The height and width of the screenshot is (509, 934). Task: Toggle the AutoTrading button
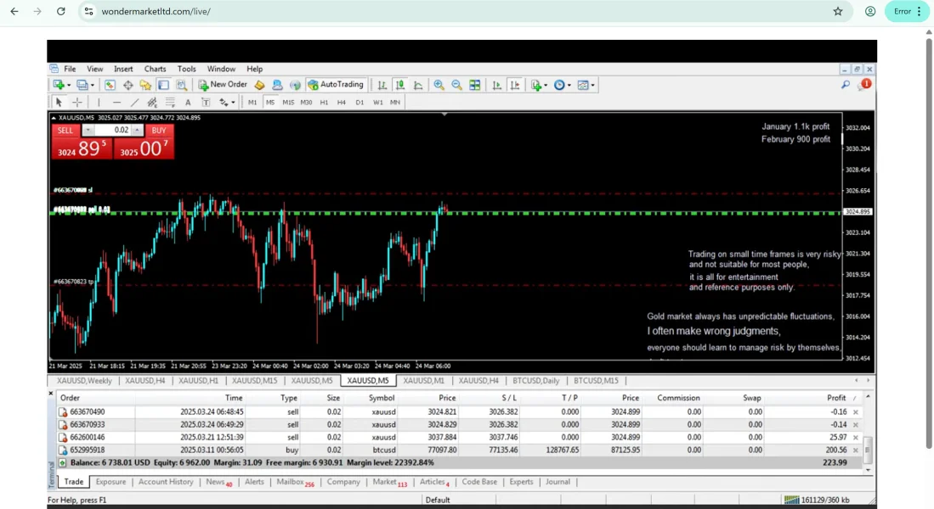point(336,85)
